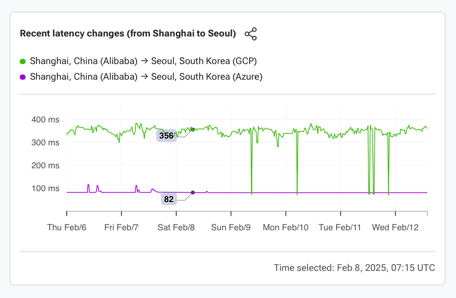
Task: Click the purple Azure legend dot
Action: coord(23,77)
